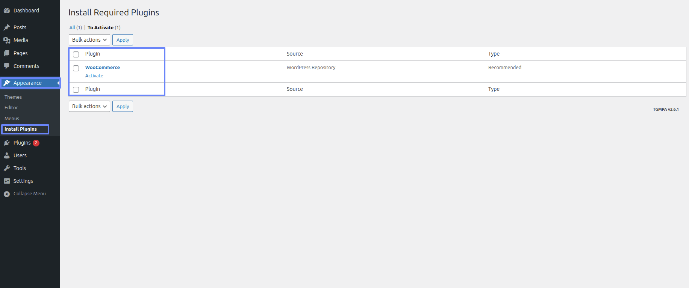Show All plugins filter

[72, 28]
